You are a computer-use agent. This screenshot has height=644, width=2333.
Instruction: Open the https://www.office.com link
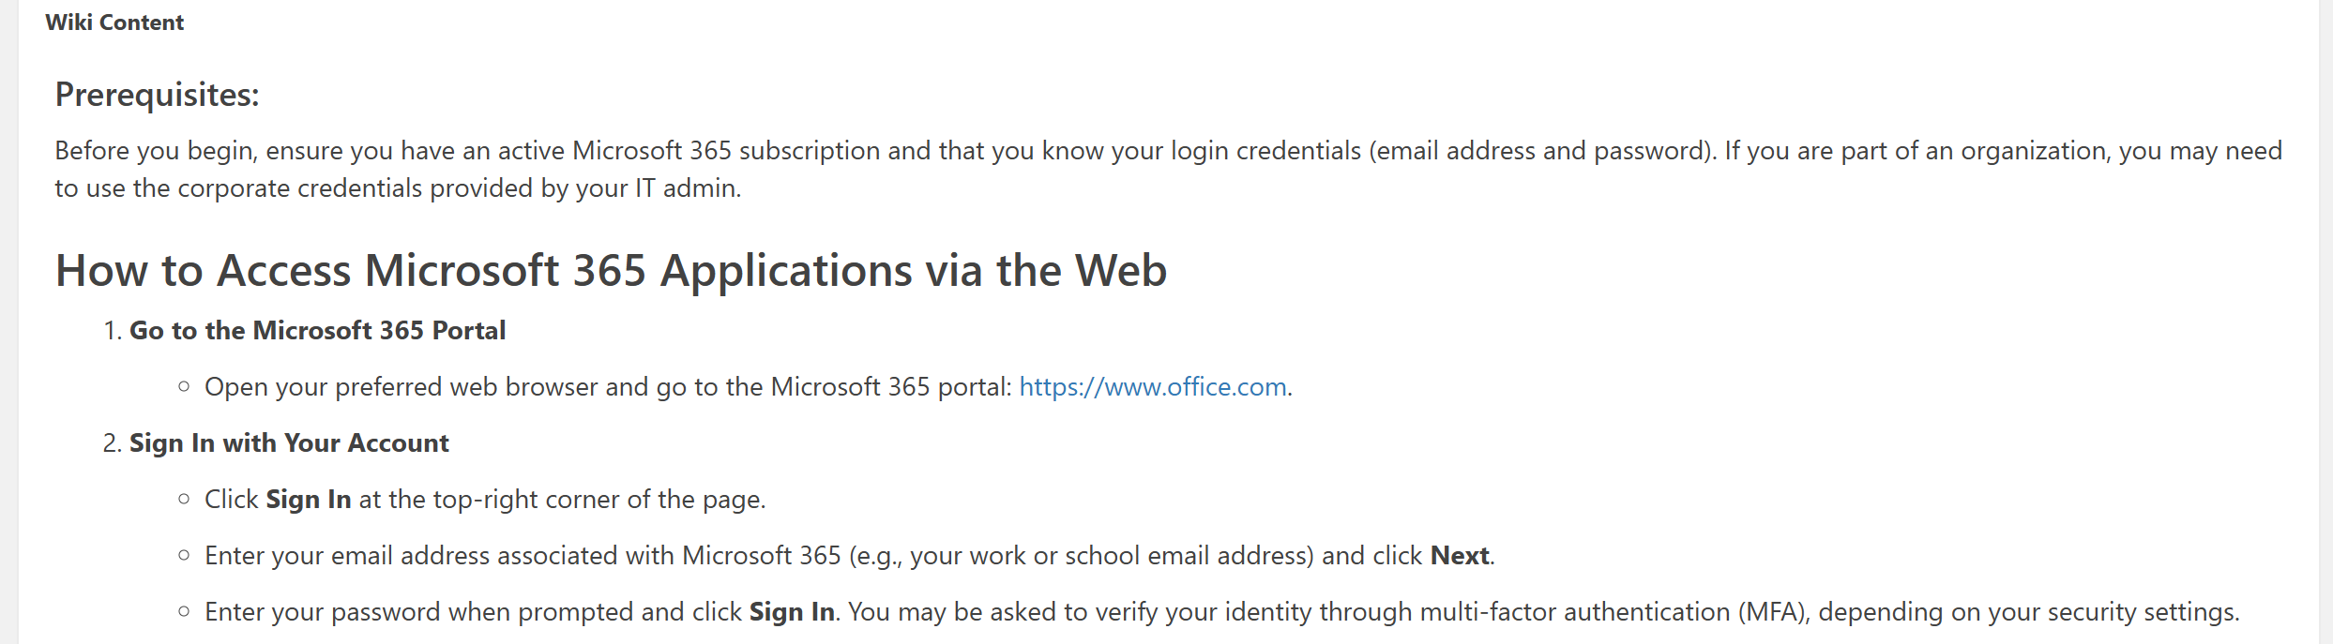1152,387
